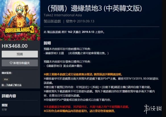The image size is (166, 117).
Task: Open the Borderlands 3 cover art thumbnail
Action: (x=20, y=20)
